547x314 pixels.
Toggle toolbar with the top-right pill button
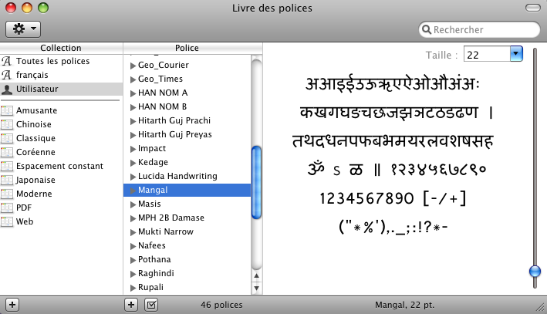(x=532, y=8)
